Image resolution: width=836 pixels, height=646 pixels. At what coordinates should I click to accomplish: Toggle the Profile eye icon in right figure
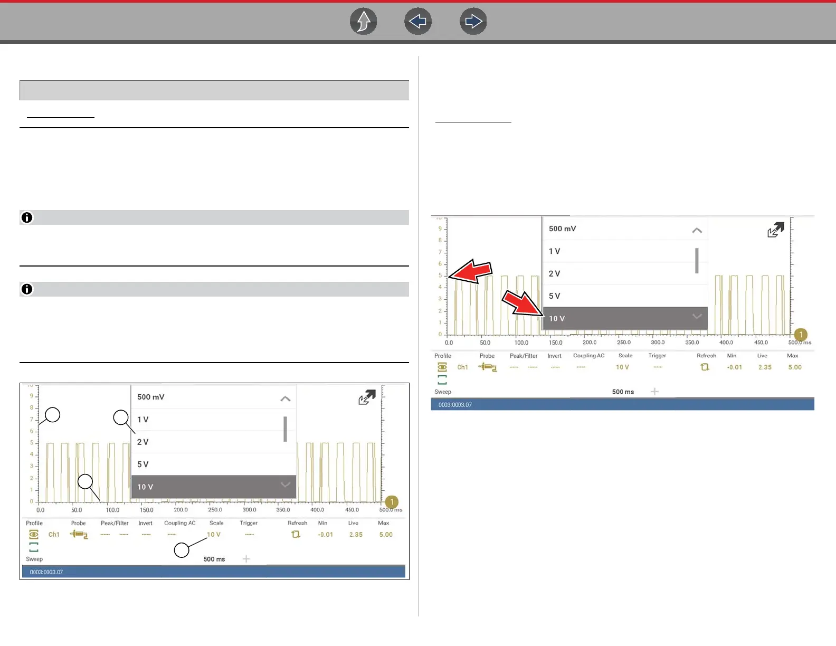(442, 367)
